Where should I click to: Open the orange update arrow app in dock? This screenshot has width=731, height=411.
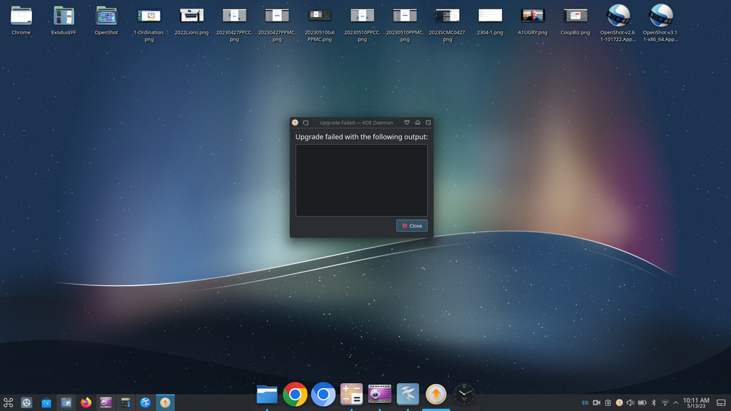click(x=435, y=394)
